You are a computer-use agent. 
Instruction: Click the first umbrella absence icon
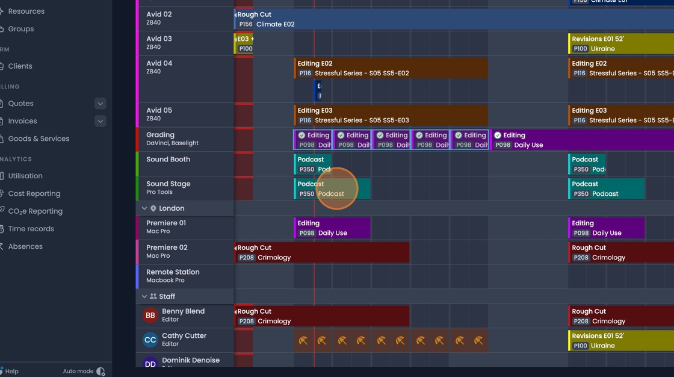tap(303, 341)
